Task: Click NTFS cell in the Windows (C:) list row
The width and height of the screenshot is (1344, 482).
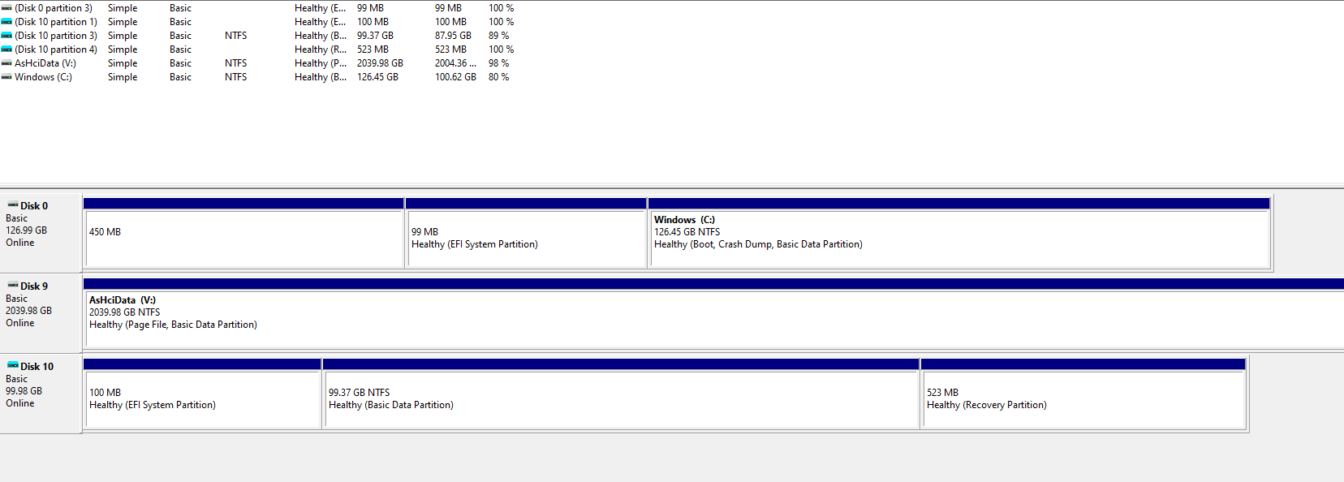Action: click(x=236, y=77)
